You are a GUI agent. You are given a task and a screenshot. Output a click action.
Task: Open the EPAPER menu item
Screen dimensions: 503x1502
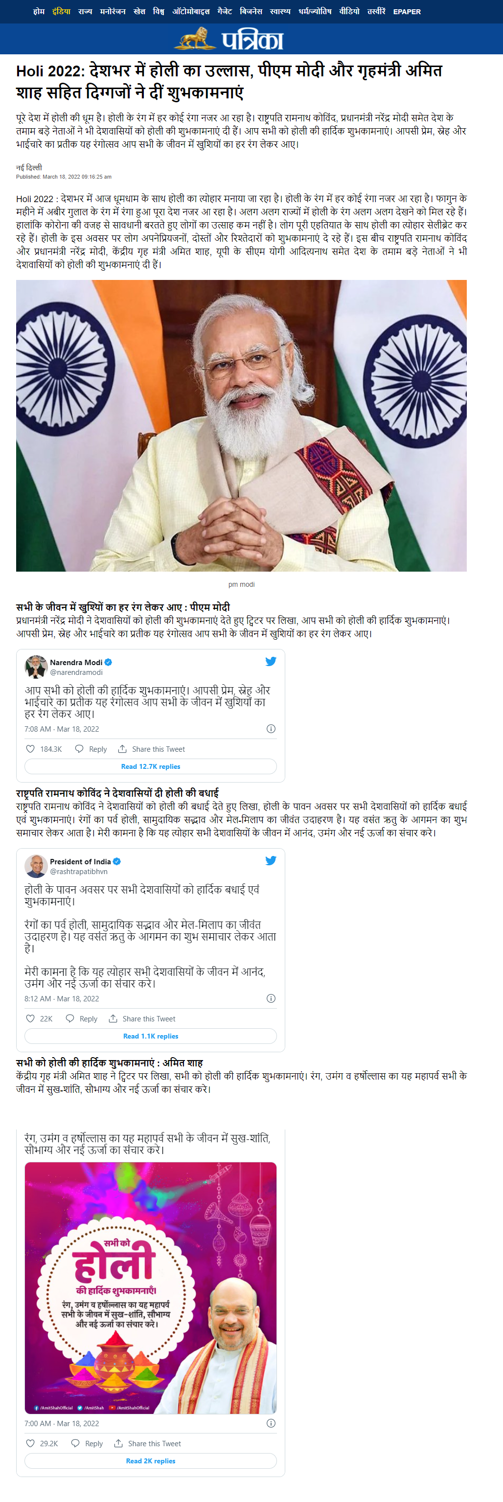coord(407,12)
